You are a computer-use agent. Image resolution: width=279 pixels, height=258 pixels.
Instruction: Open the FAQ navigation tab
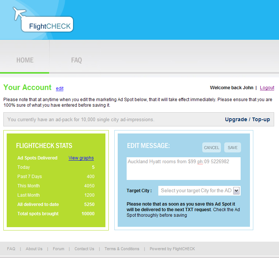[x=76, y=60]
